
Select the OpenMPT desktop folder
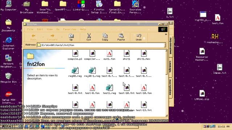(63, 6)
